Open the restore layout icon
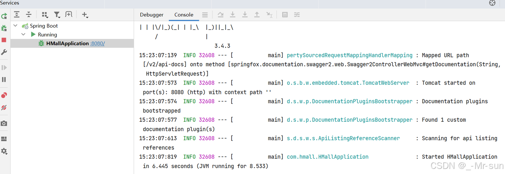The image size is (505, 174). (4, 139)
